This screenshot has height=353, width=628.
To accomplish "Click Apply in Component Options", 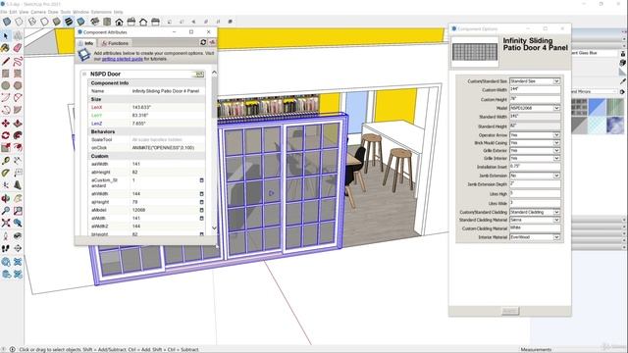I will (x=510, y=311).
